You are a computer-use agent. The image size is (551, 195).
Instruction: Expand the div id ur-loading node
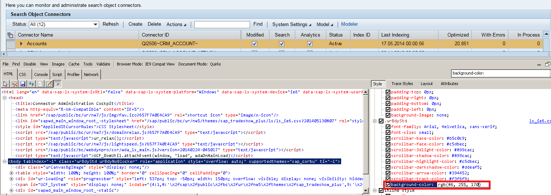tap(12, 179)
